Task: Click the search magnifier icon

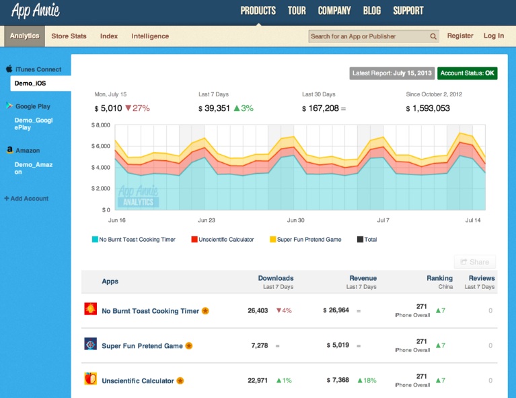Action: (x=433, y=36)
